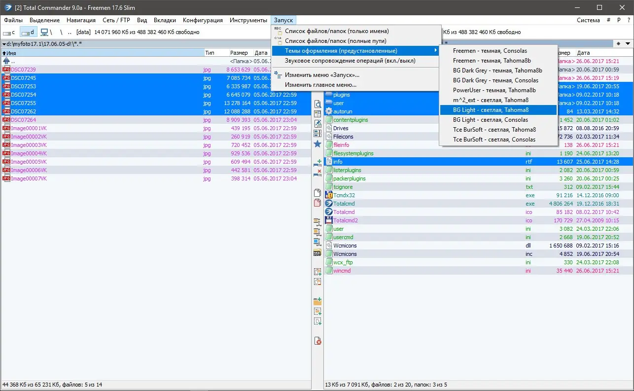The height and width of the screenshot is (391, 634).
Task: Select Изменить меню «Запуск»...
Action: (356, 75)
